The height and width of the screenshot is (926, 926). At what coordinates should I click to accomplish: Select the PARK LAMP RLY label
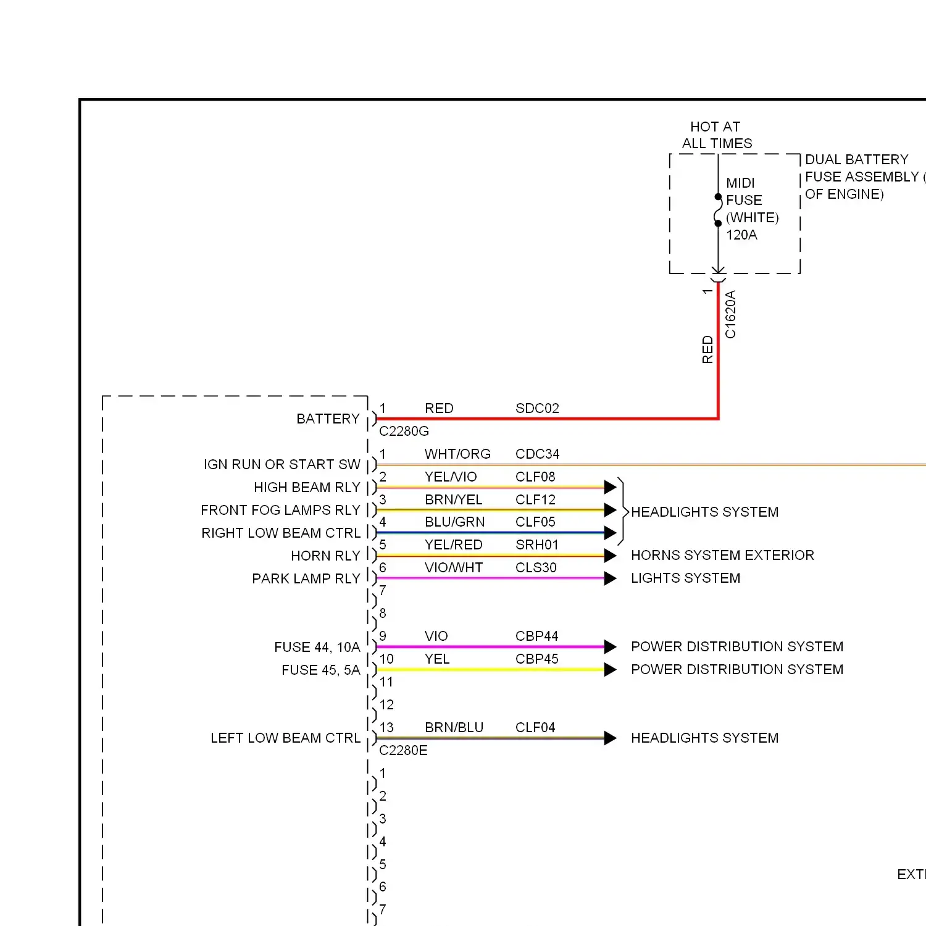[x=306, y=578]
